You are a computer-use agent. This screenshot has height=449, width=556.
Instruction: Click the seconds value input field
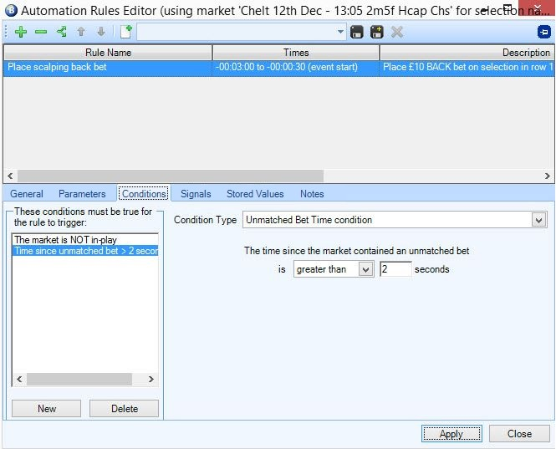395,269
